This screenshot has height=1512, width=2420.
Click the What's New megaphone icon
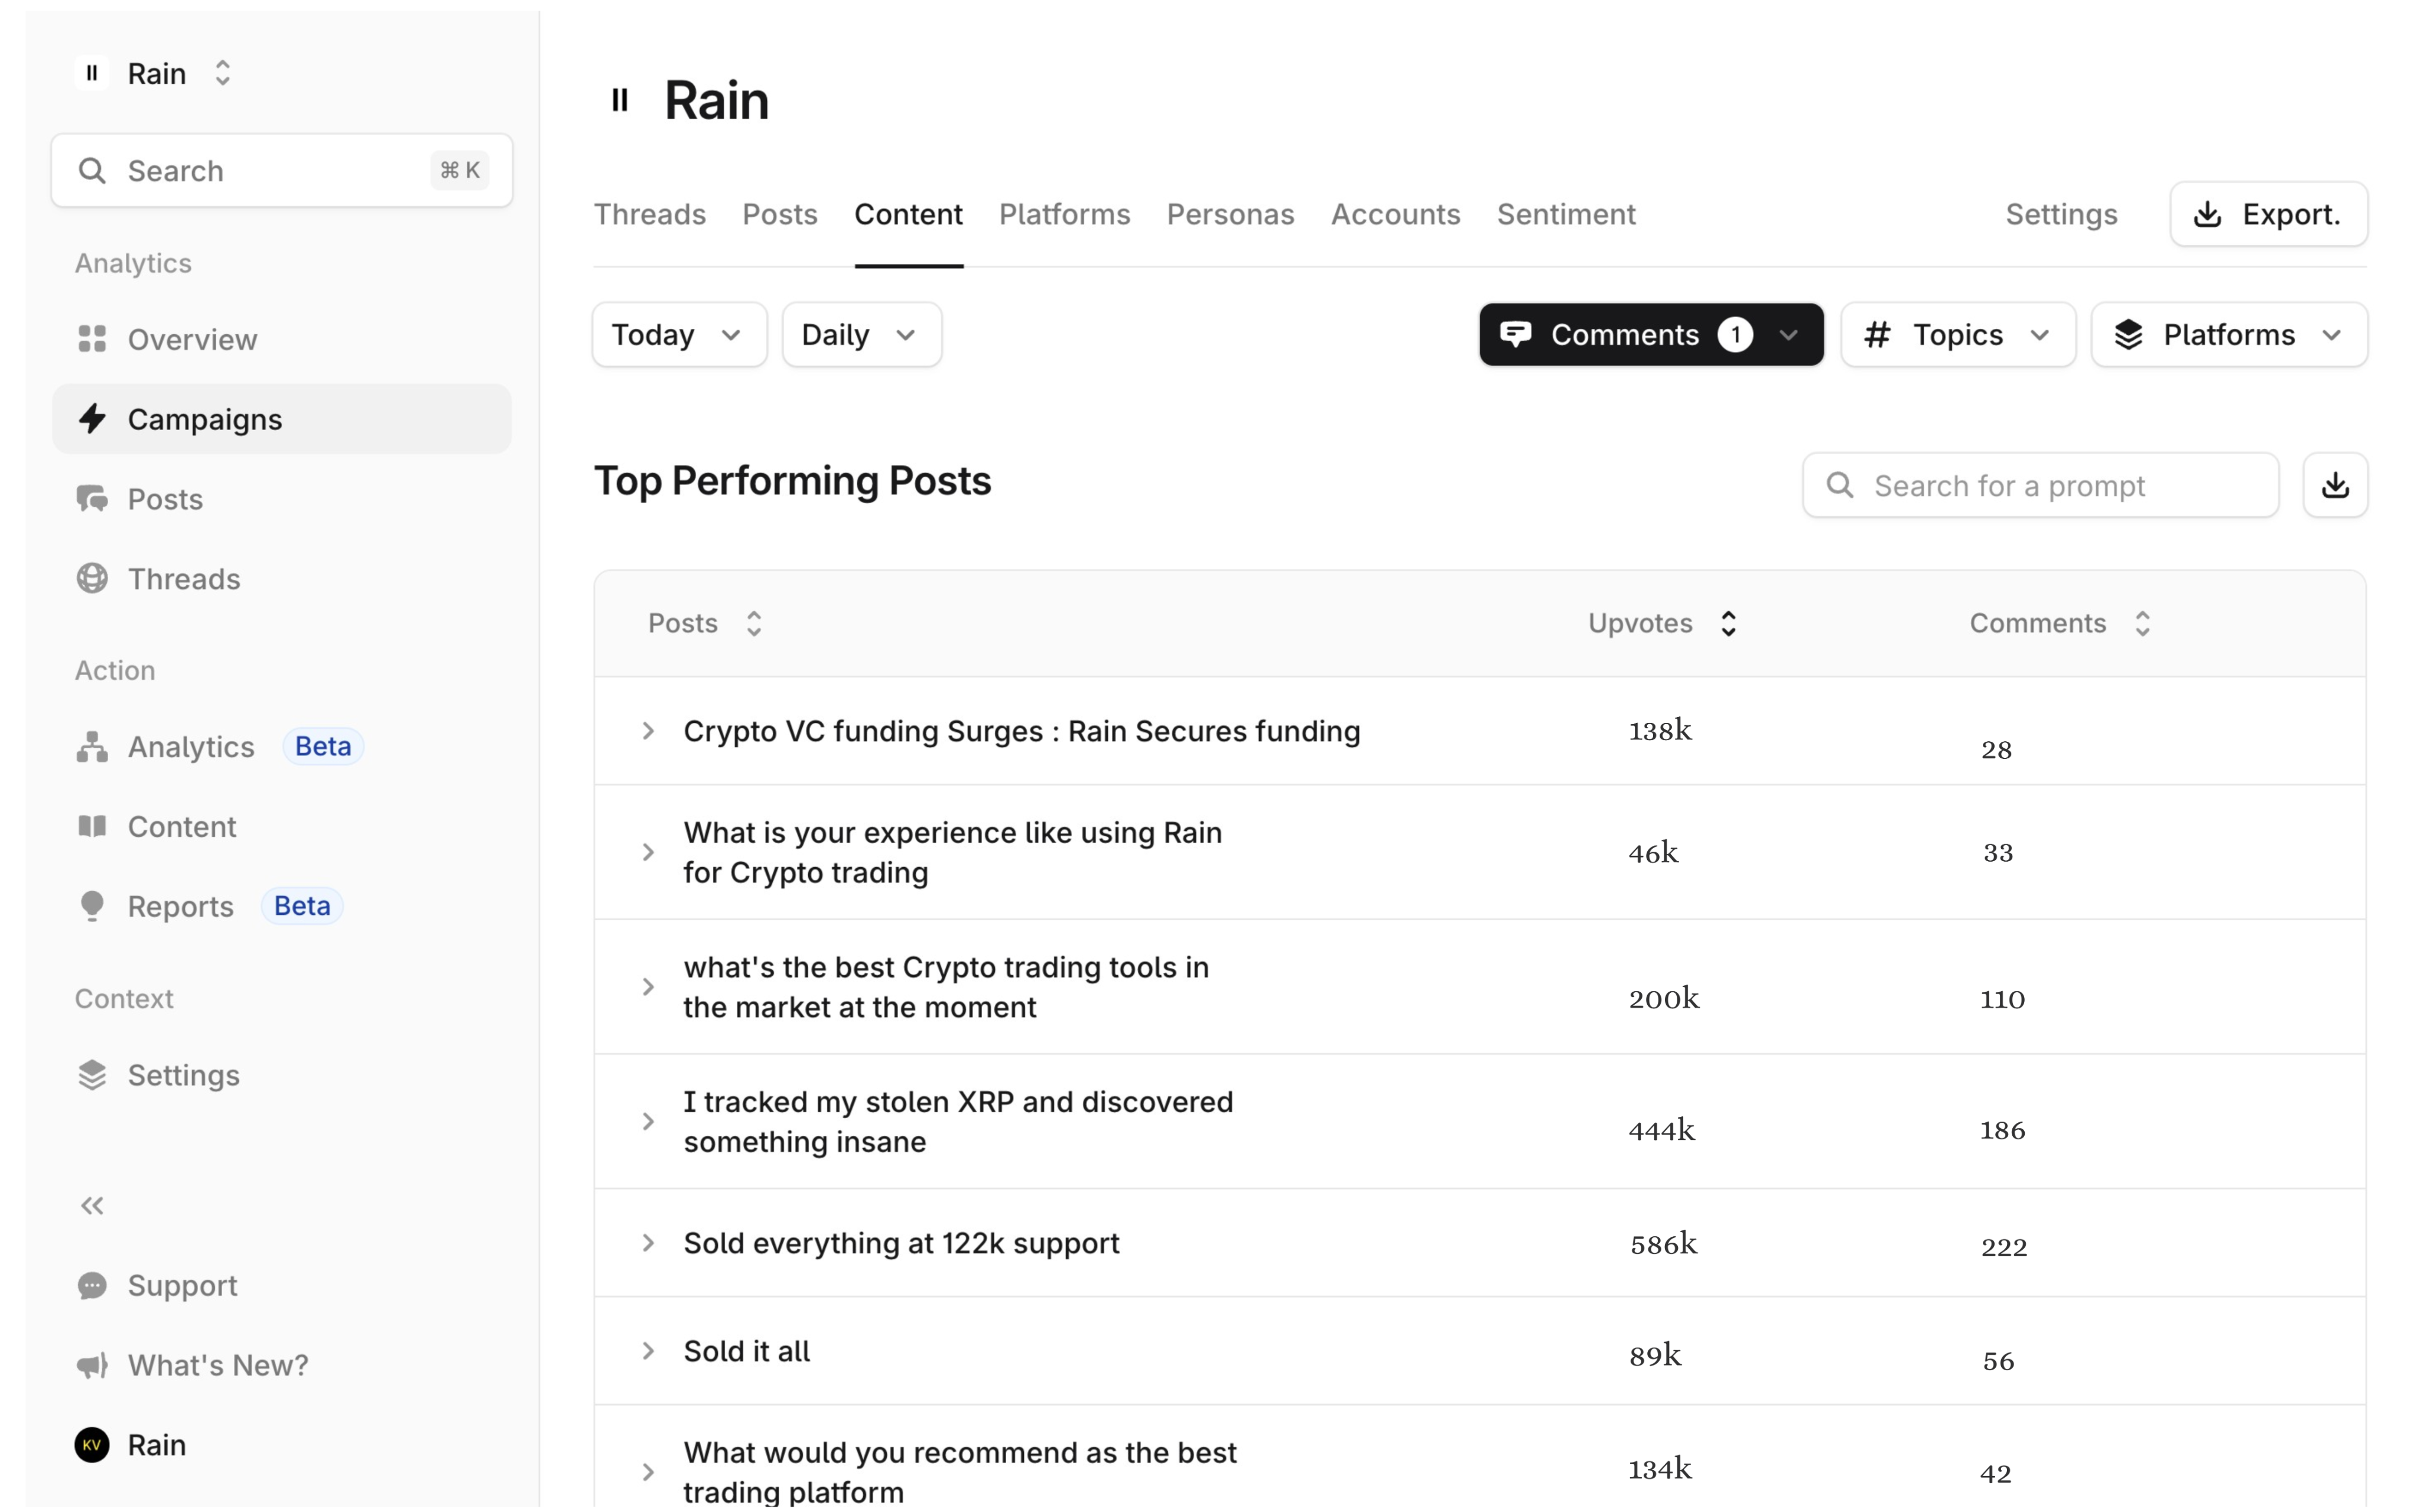click(92, 1365)
